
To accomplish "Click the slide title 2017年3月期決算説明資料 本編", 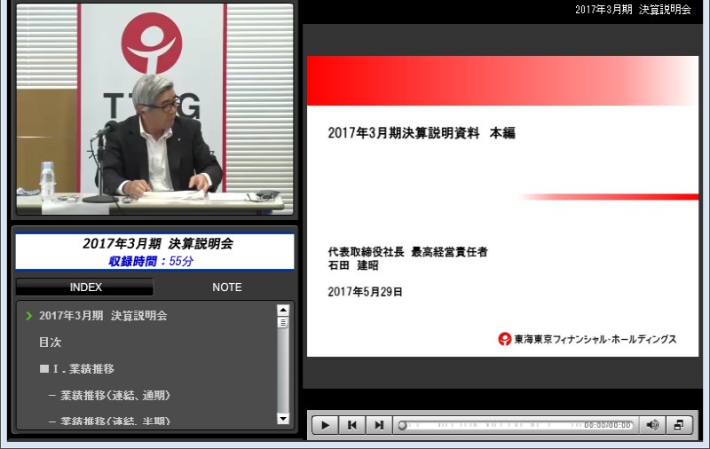I will click(x=422, y=133).
